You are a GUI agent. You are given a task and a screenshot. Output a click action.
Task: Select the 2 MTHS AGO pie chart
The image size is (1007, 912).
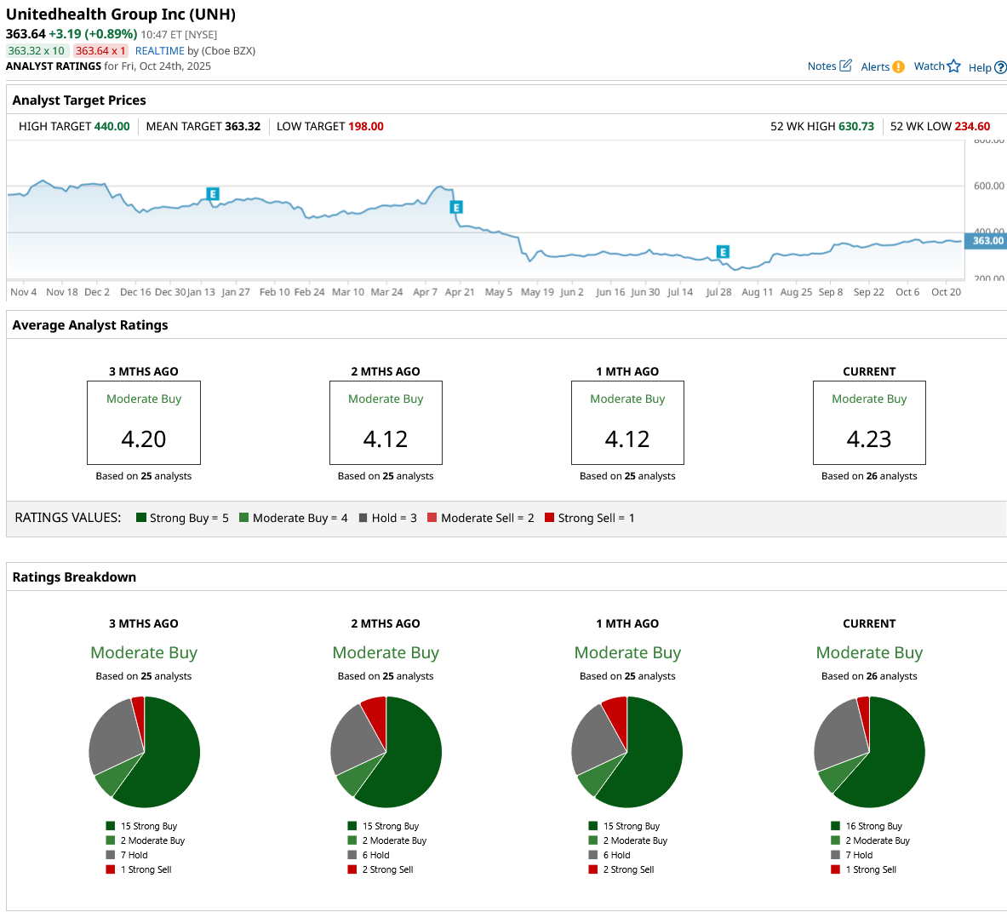pyautogui.click(x=386, y=752)
